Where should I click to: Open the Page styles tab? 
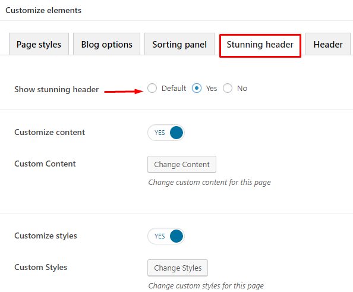[39, 44]
